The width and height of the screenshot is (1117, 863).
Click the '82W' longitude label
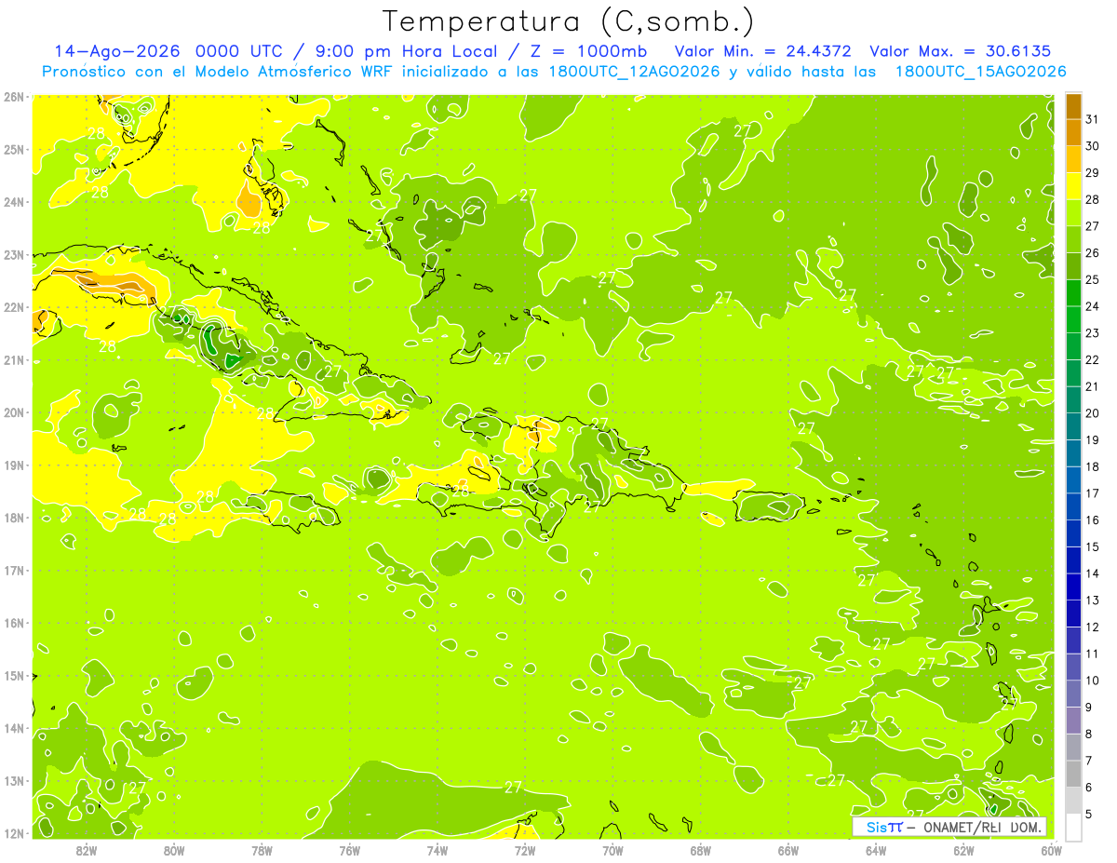86,851
